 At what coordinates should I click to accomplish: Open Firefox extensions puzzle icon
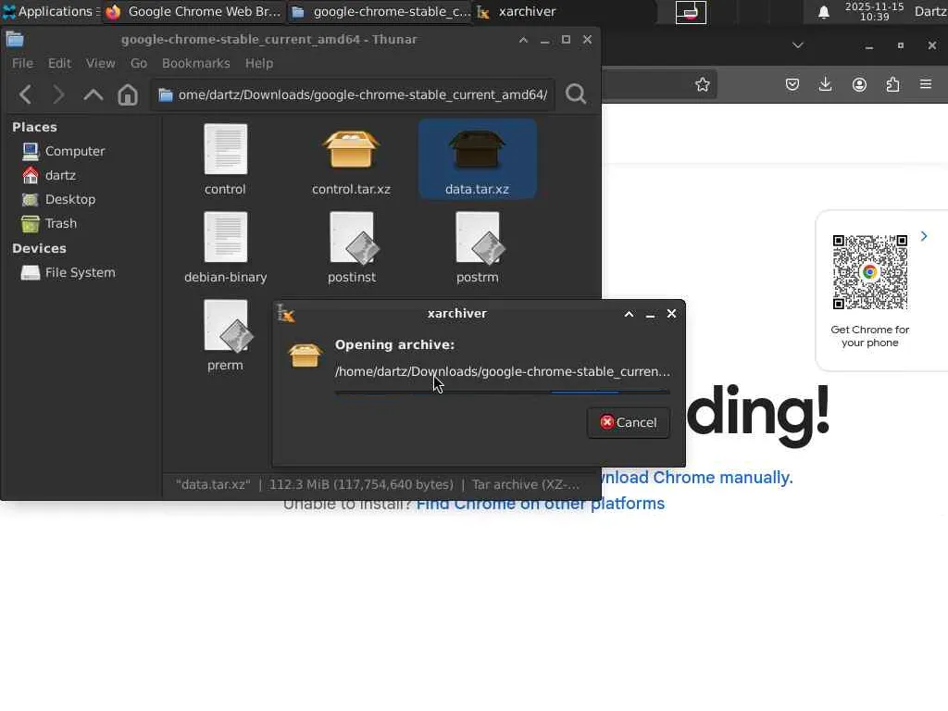click(x=892, y=84)
